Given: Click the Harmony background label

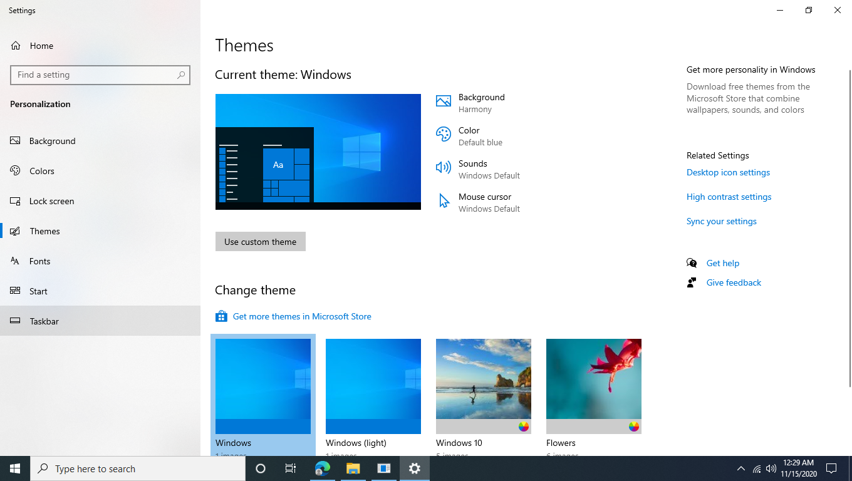Looking at the screenshot, I should [475, 109].
